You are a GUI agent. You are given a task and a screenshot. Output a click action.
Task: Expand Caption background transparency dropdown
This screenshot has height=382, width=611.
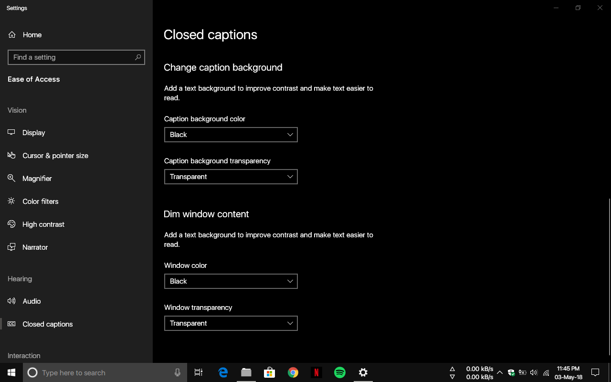231,177
